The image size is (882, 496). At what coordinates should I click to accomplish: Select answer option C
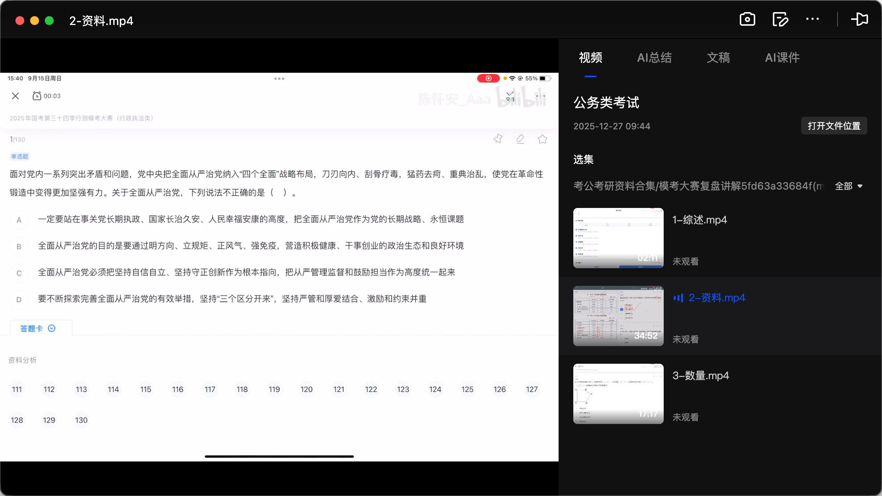pyautogui.click(x=19, y=273)
